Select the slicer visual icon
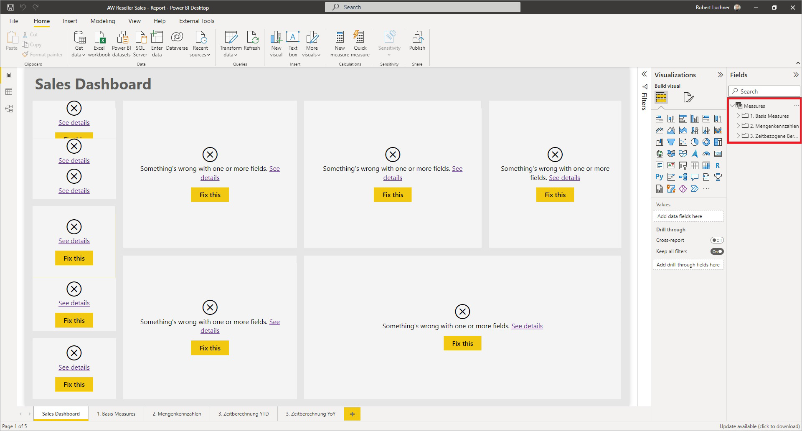Viewport: 802px width, 431px height. click(683, 165)
